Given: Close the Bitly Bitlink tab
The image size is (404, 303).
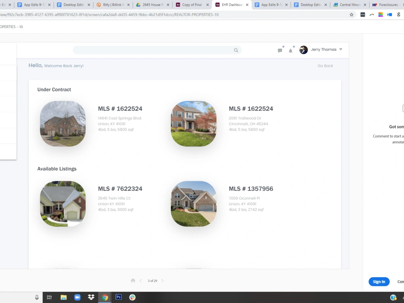Looking at the screenshot, I should pos(128,4).
